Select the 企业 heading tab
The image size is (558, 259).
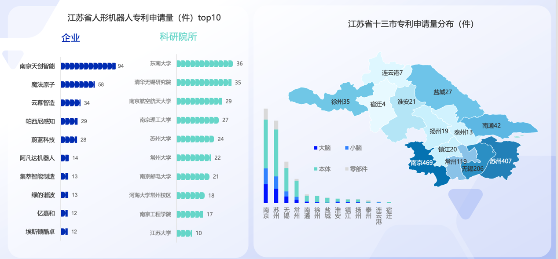[x=70, y=38]
